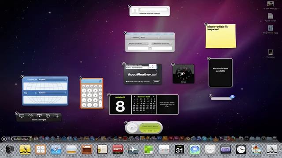The width and height of the screenshot is (282, 158).
Task: Click the Gestisci i widget button
Action: (x=21, y=139)
